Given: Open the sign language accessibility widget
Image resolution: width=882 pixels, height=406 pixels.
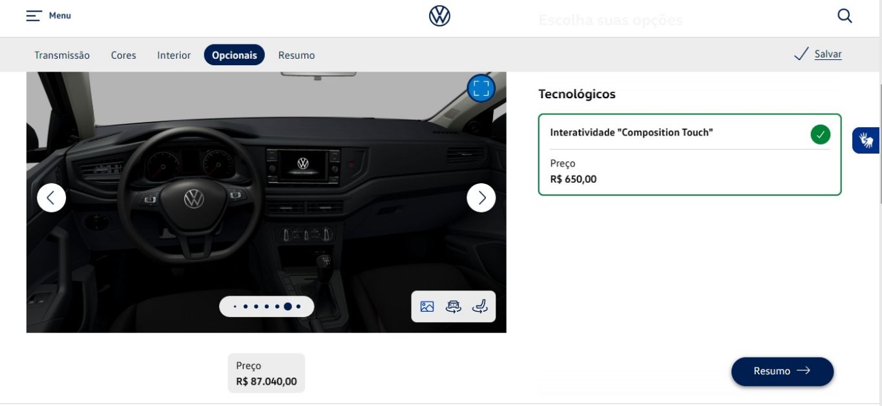Looking at the screenshot, I should 866,140.
